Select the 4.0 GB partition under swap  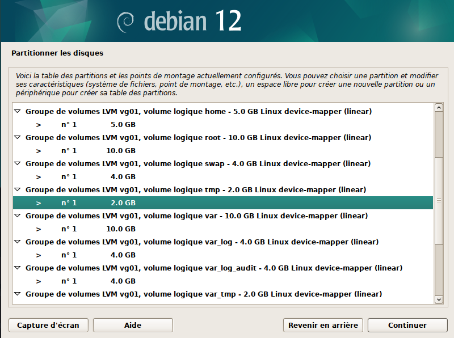(123, 177)
